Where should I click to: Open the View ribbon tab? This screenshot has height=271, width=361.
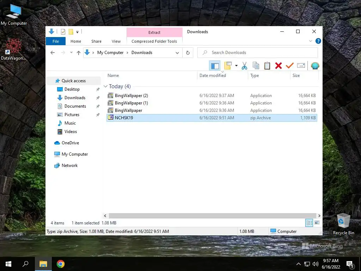[116, 41]
